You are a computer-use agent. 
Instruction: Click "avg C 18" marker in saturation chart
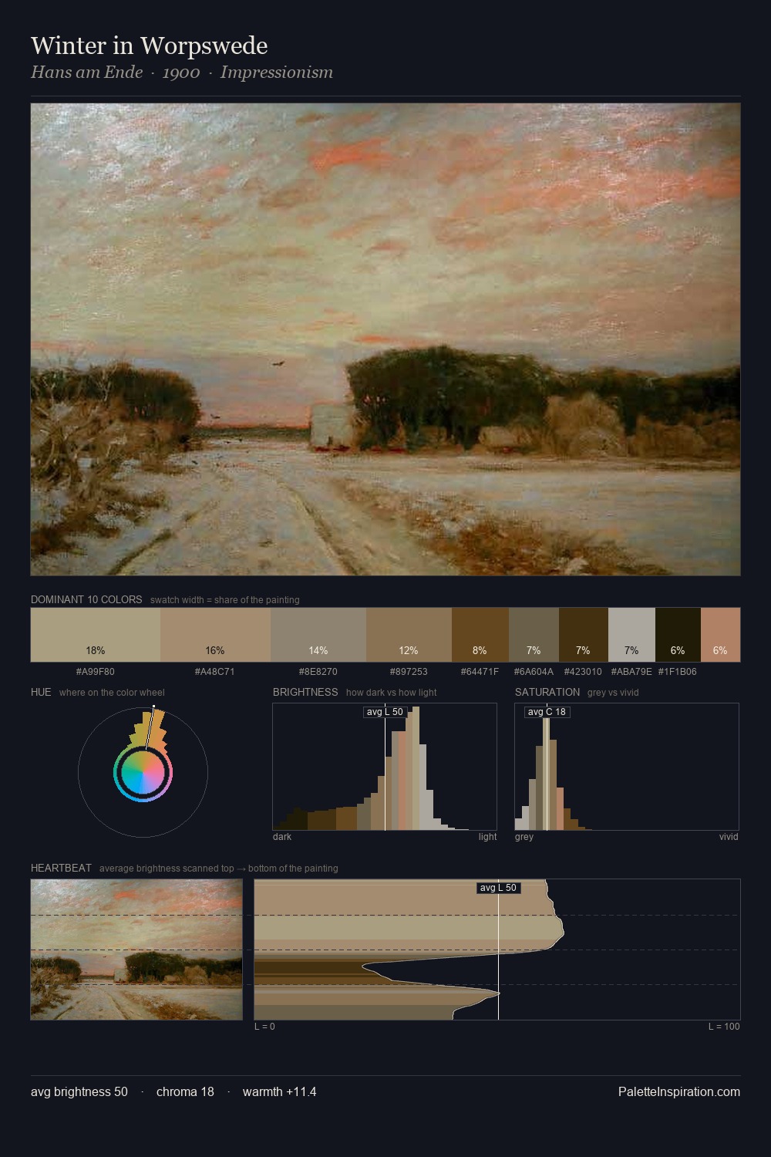pyautogui.click(x=547, y=712)
